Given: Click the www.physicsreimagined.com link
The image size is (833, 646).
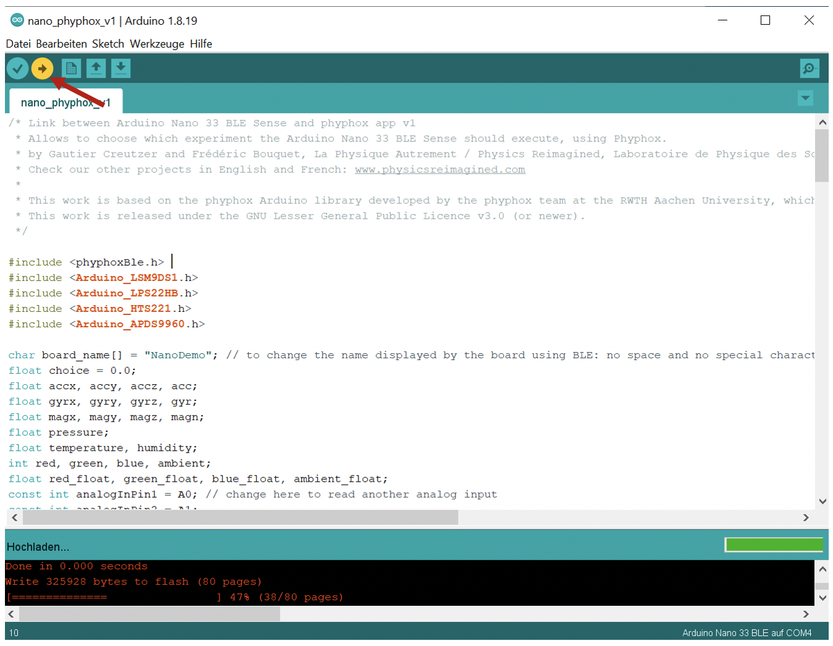Looking at the screenshot, I should 439,169.
